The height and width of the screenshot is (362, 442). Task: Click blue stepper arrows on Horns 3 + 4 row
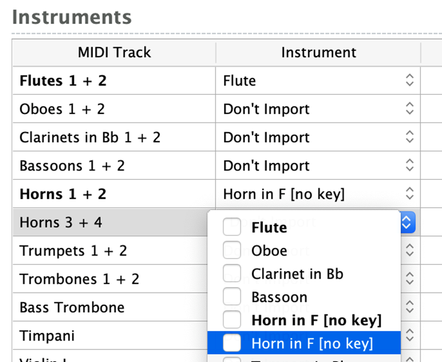[x=408, y=222]
